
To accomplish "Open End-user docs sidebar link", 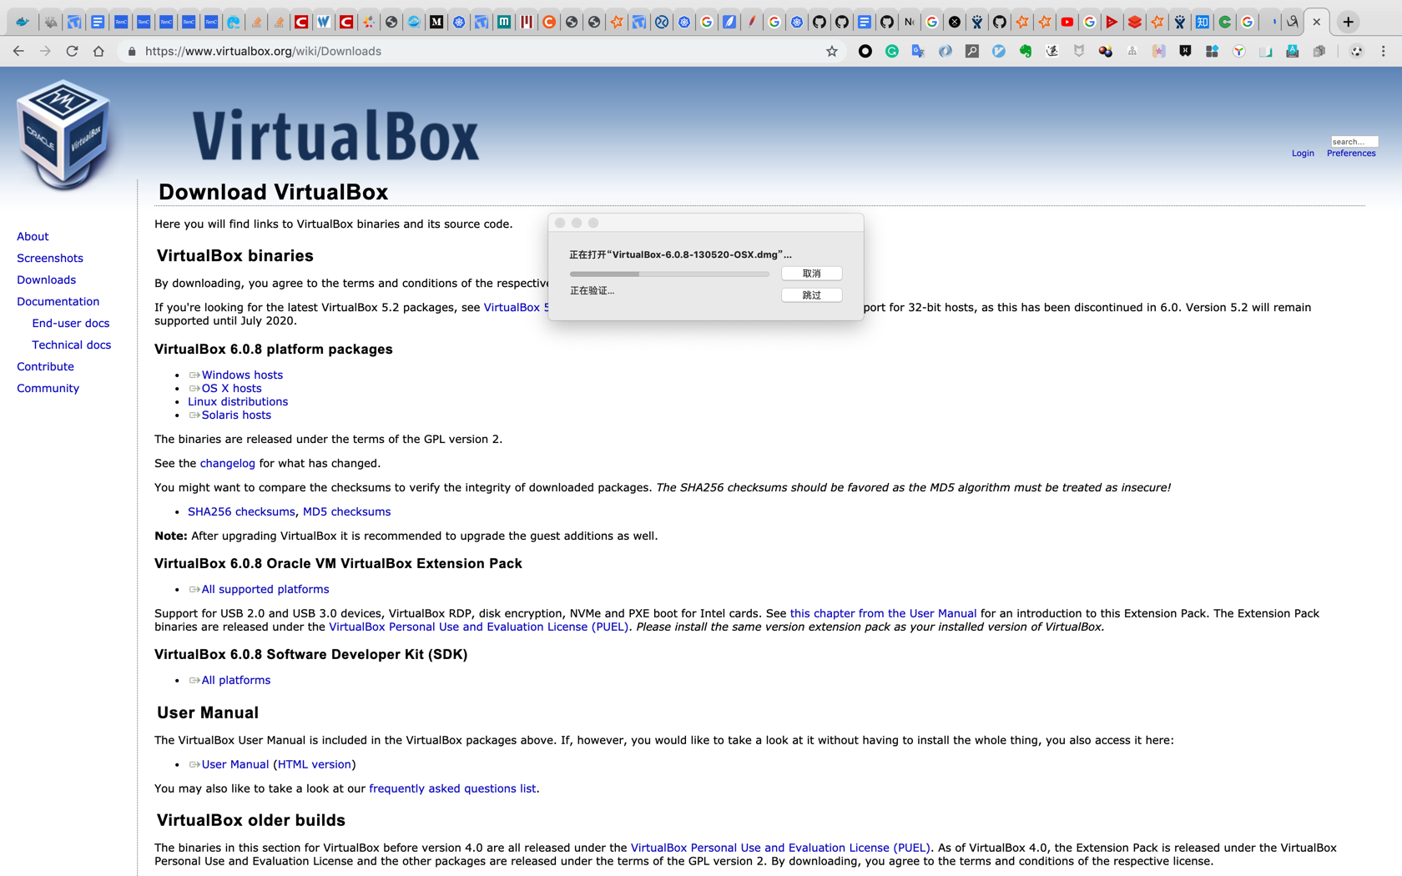I will (x=70, y=324).
